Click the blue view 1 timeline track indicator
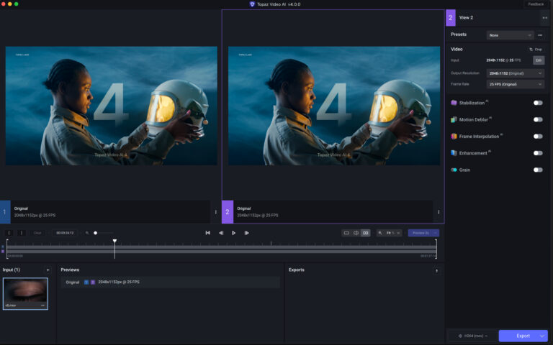Image resolution: width=553 pixels, height=345 pixels. pyautogui.click(x=3, y=247)
